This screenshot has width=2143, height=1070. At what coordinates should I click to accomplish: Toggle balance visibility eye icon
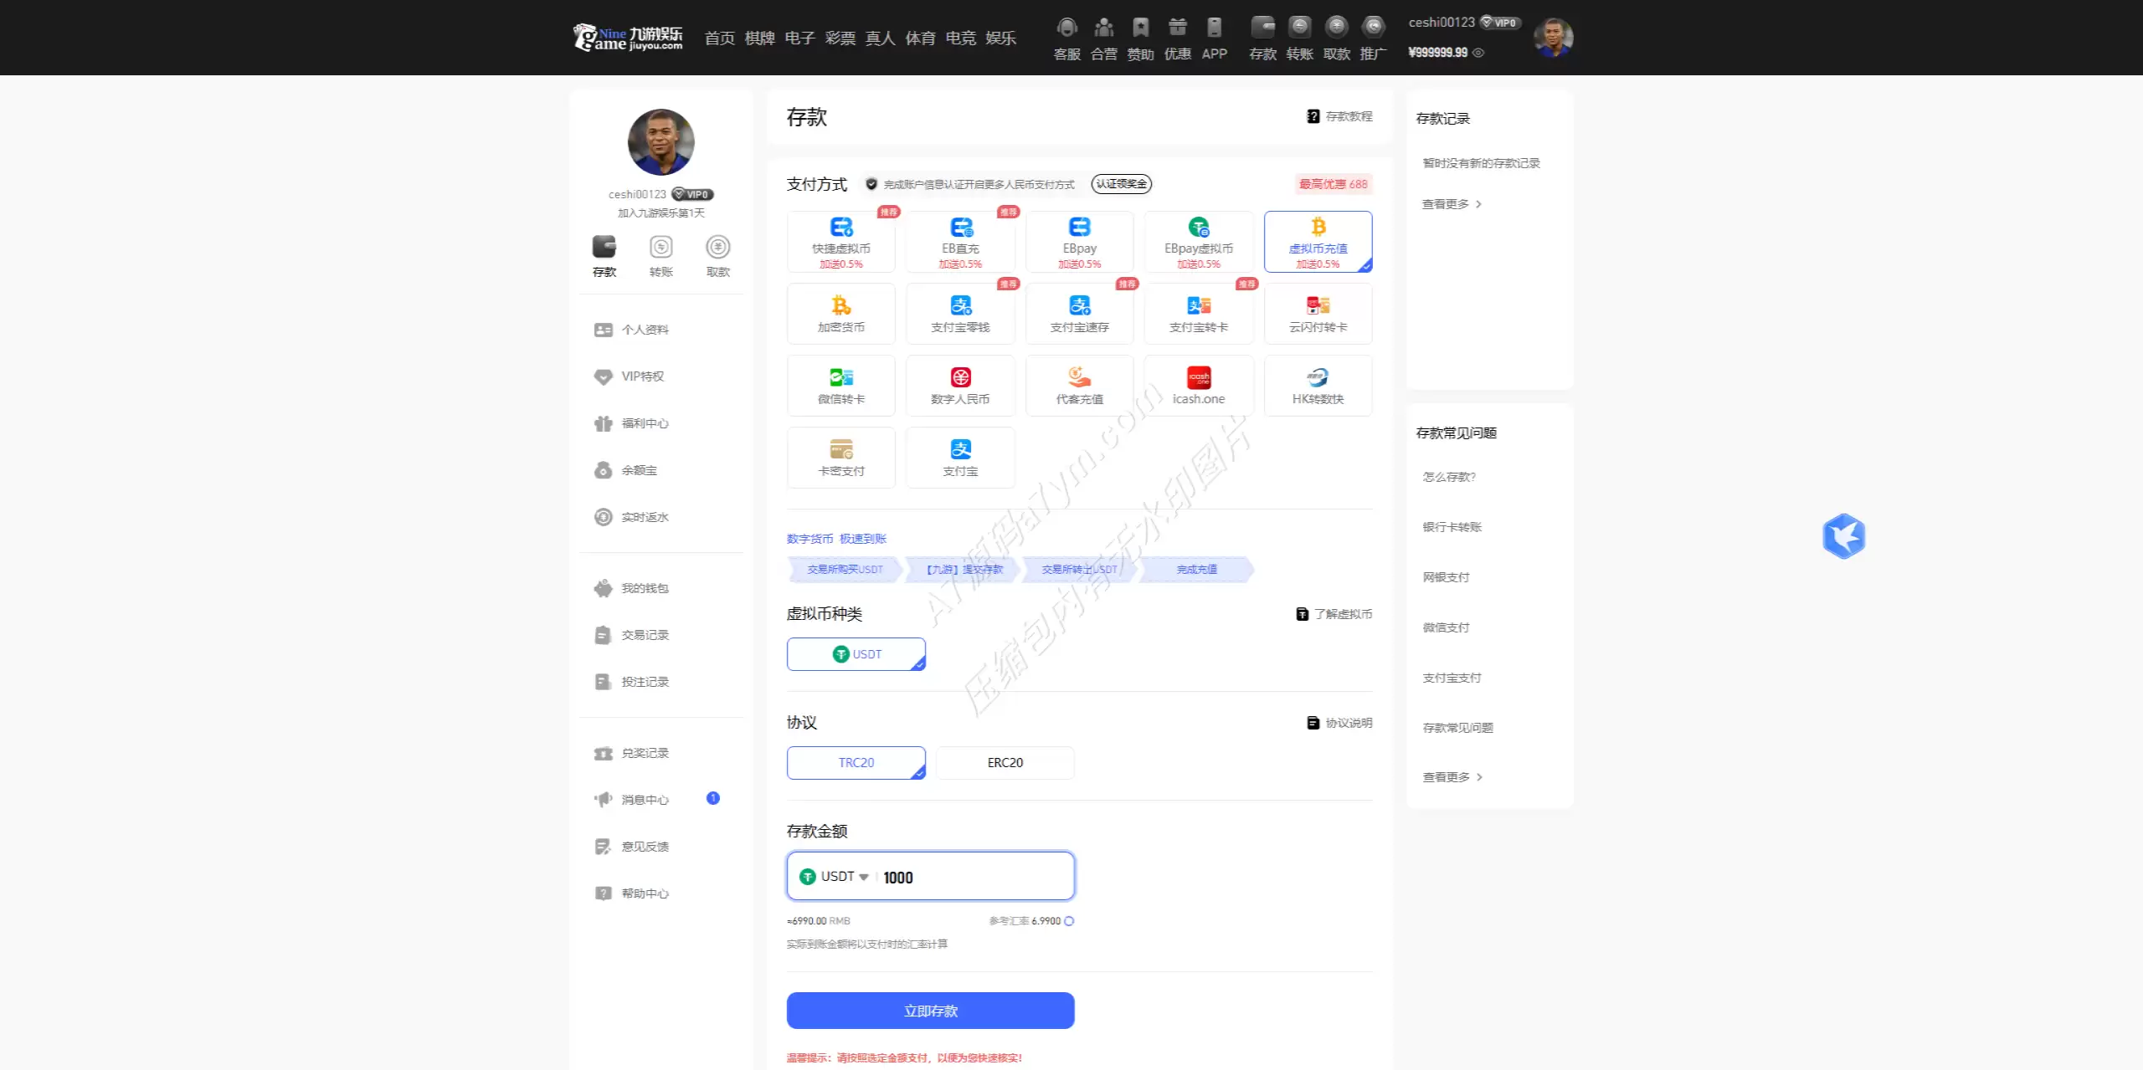pos(1478,53)
